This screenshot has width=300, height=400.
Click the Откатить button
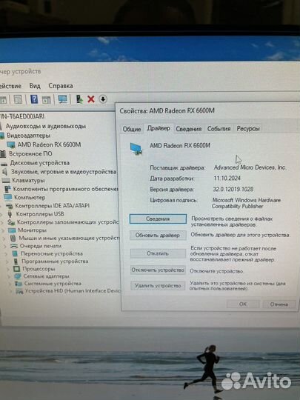click(158, 253)
